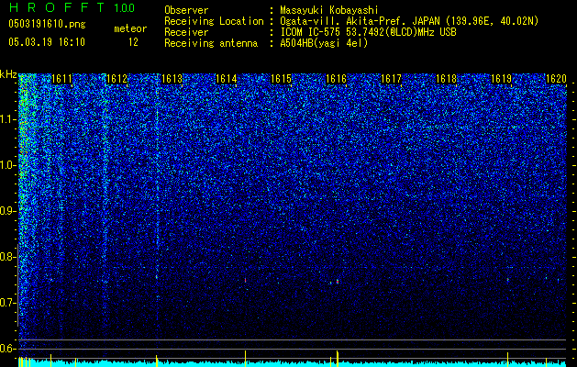Click the A504HB(yagi 4el) antenna text
Image resolution: width=577 pixels, height=367 pixels.
[324, 43]
